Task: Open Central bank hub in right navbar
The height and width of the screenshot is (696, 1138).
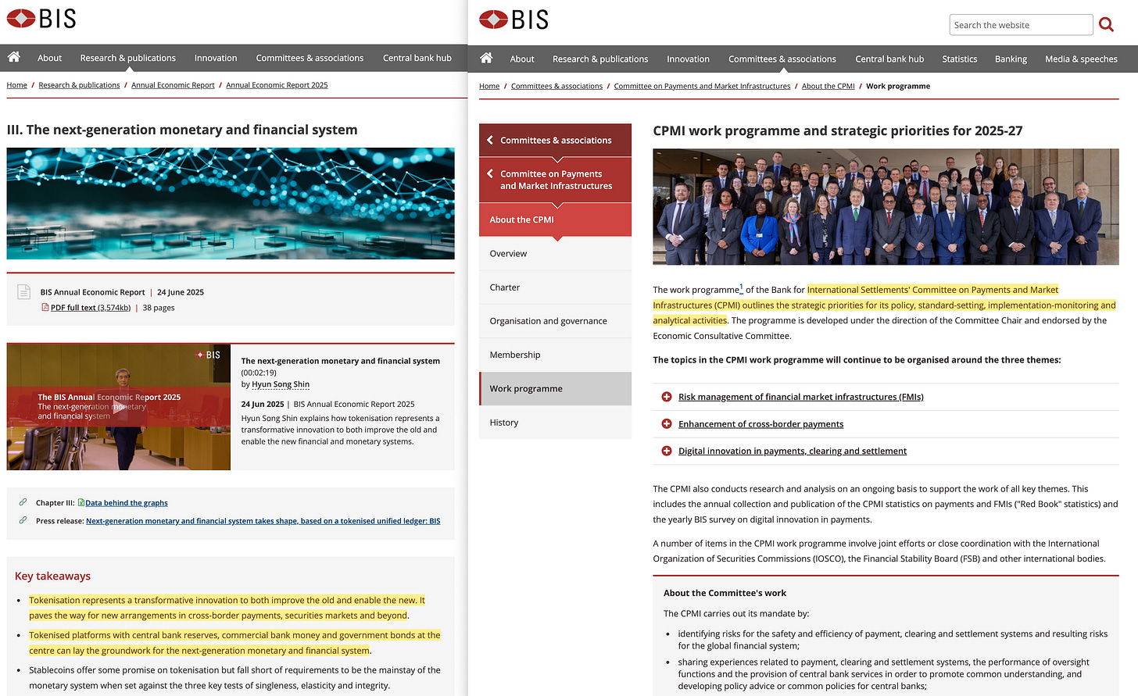Action: 889,59
